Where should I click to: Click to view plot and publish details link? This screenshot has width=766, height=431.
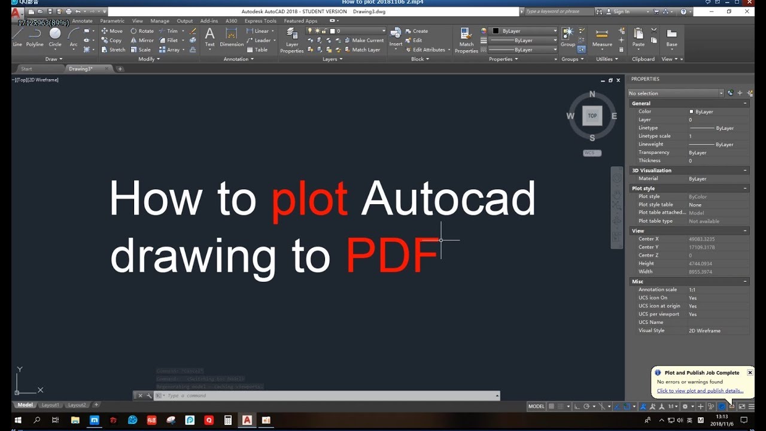coord(700,391)
